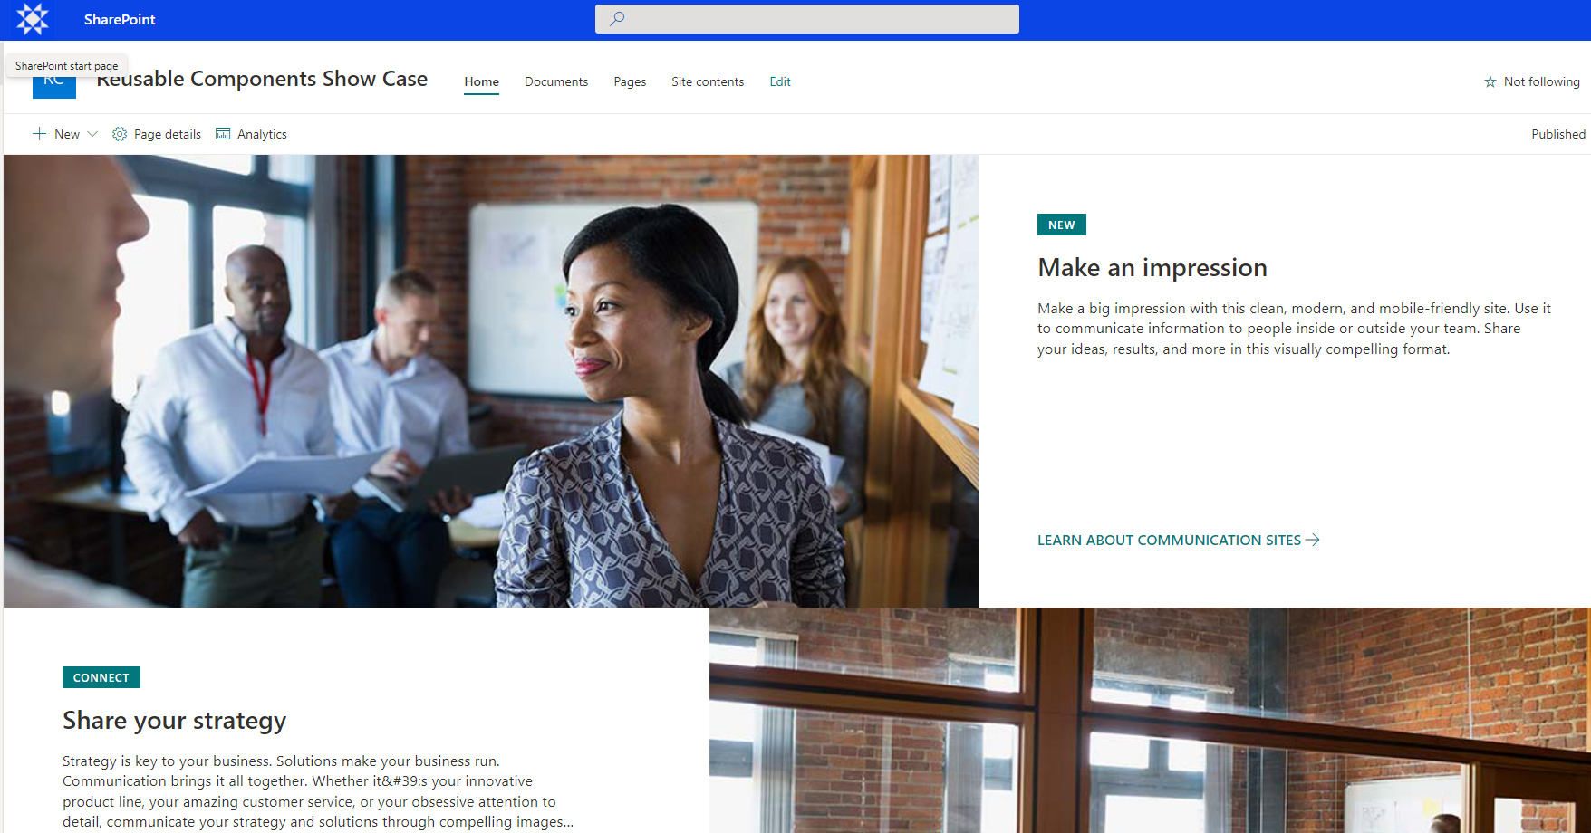Switch to the Home tab
The width and height of the screenshot is (1591, 833).
tap(482, 81)
